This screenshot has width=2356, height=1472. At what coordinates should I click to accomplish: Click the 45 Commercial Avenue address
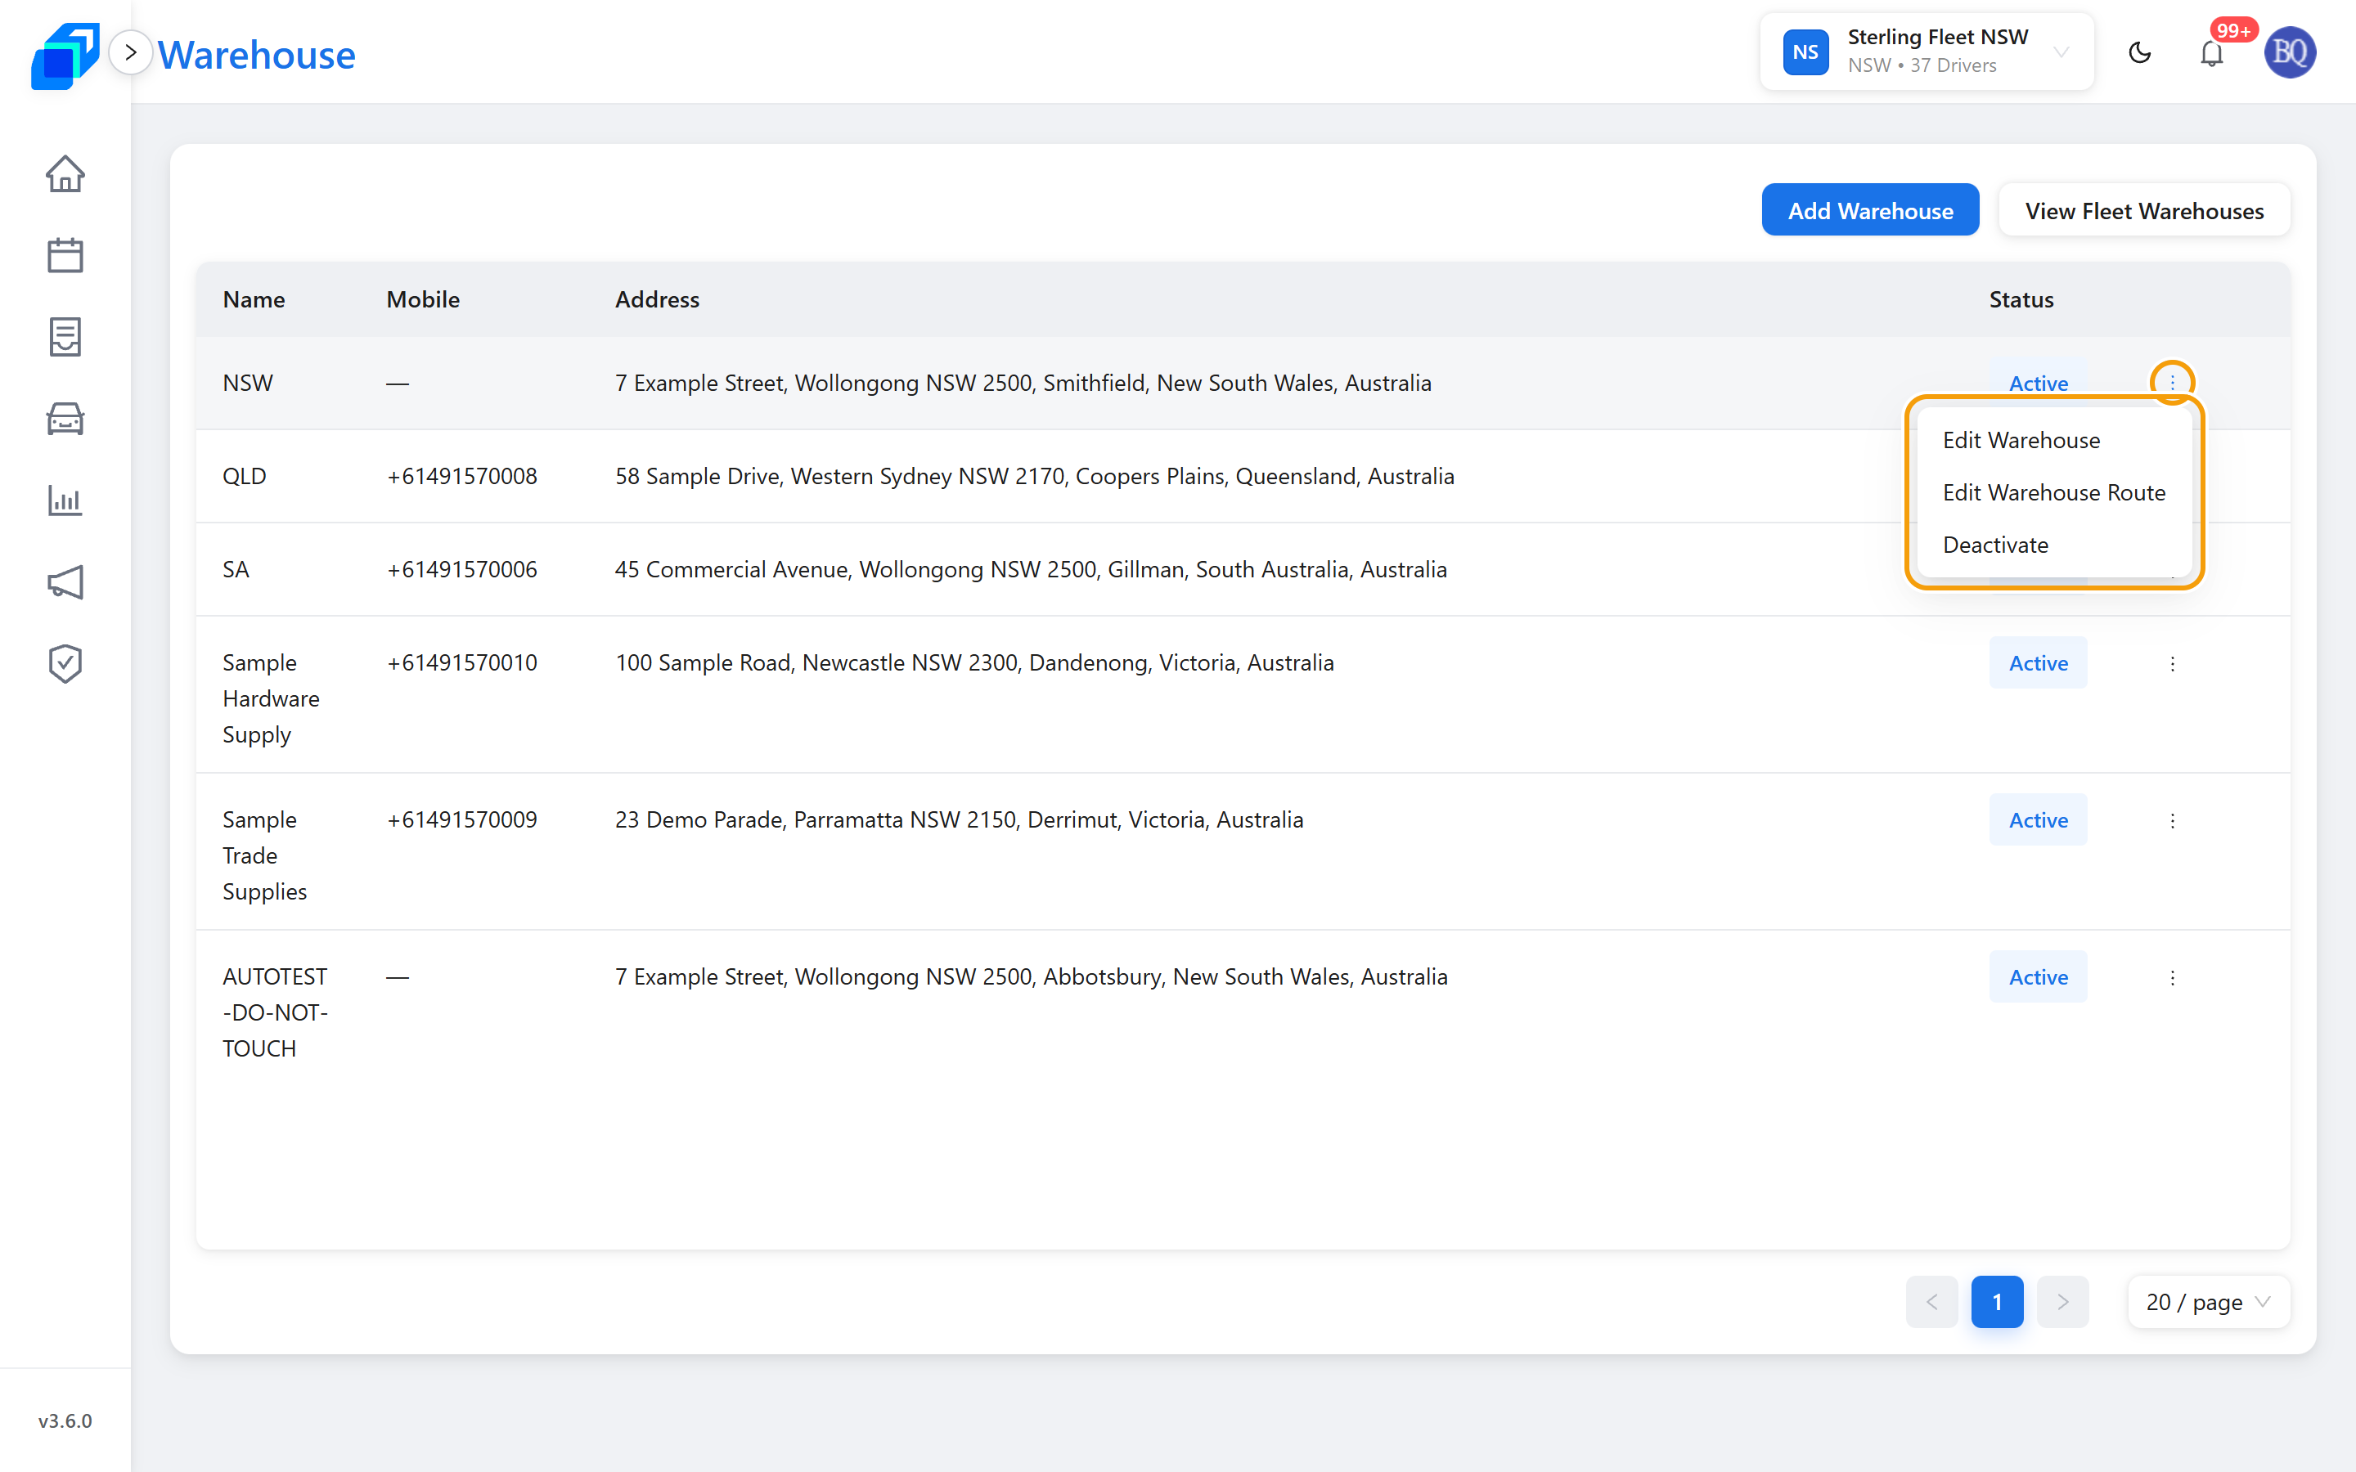tap(1031, 569)
